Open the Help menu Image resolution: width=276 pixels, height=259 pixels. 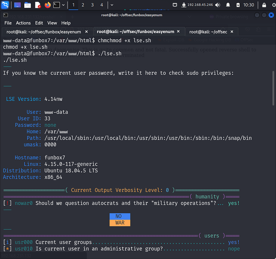[x=66, y=23]
